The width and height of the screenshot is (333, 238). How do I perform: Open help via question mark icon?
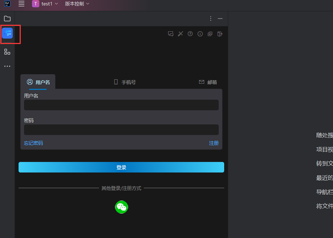(190, 34)
